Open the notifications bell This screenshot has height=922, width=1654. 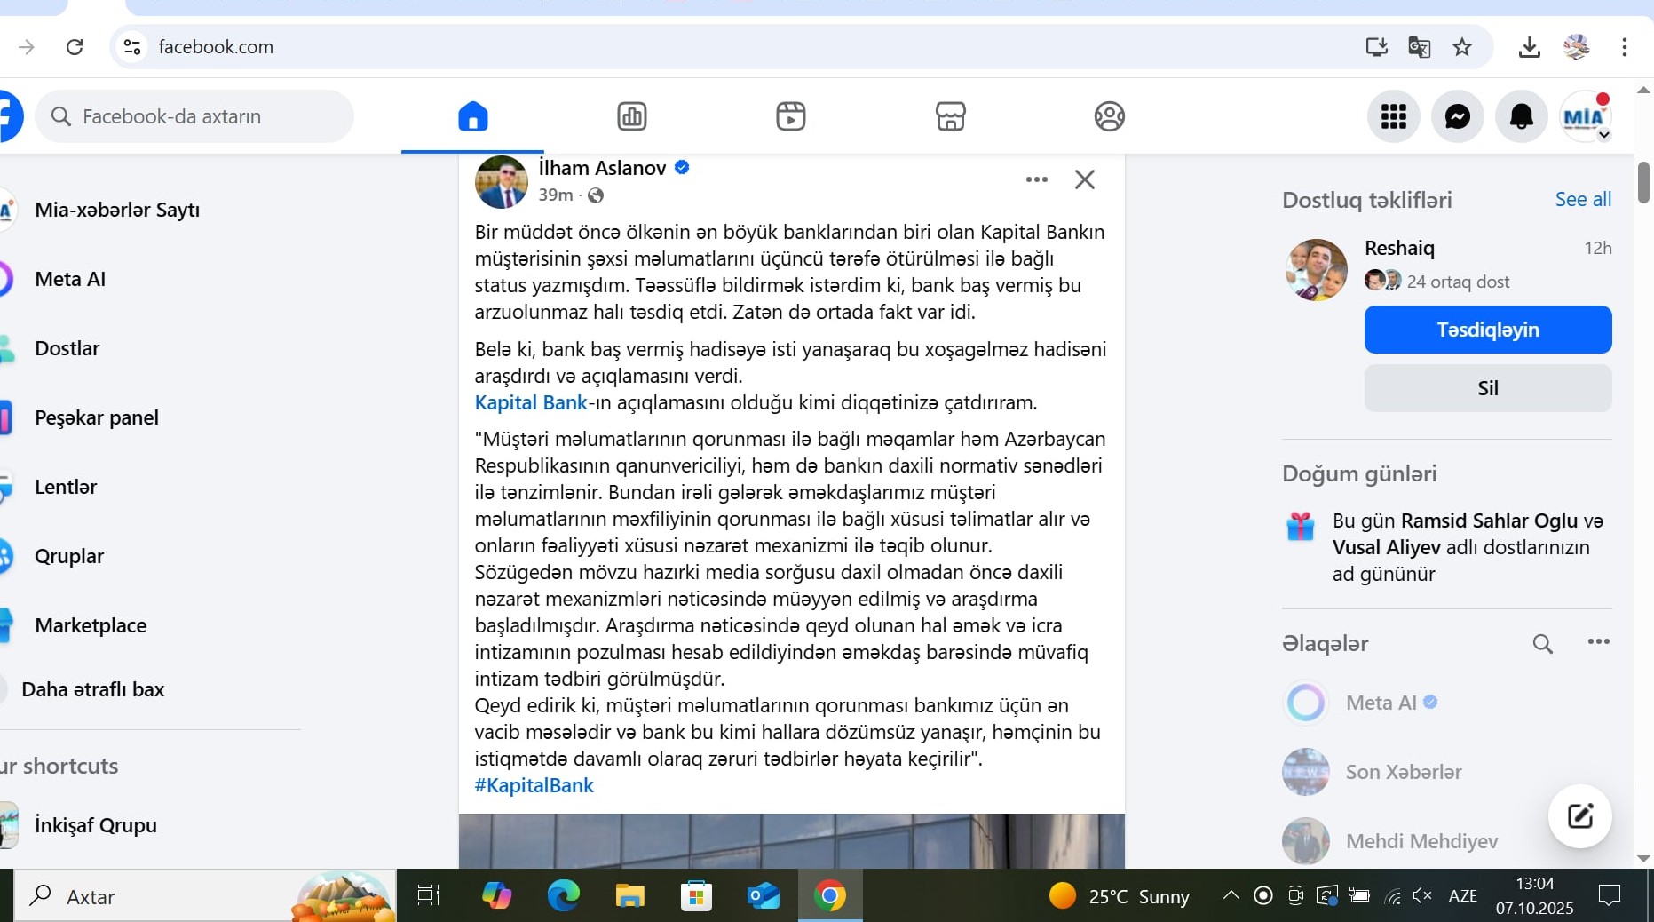[1521, 116]
